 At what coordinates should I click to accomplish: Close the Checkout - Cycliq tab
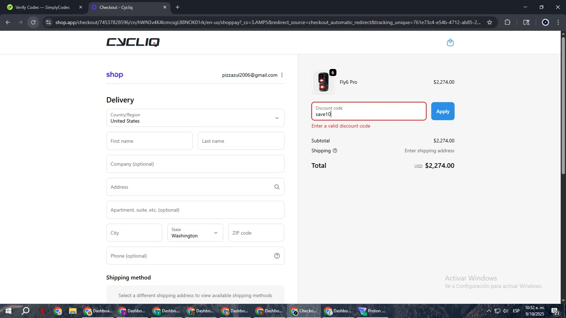tap(165, 7)
